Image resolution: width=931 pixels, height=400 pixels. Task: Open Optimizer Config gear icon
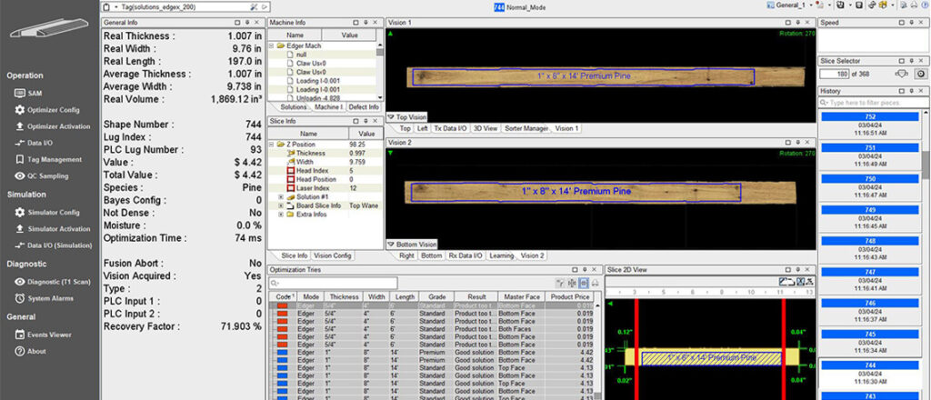[20, 110]
